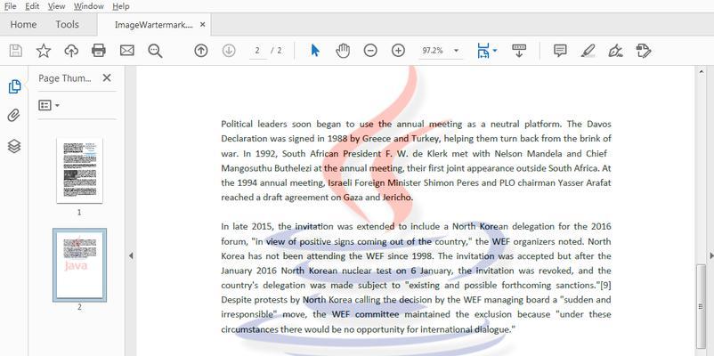Image resolution: width=714 pixels, height=356 pixels.
Task: Zoom in with the plus icon
Action: 399,51
